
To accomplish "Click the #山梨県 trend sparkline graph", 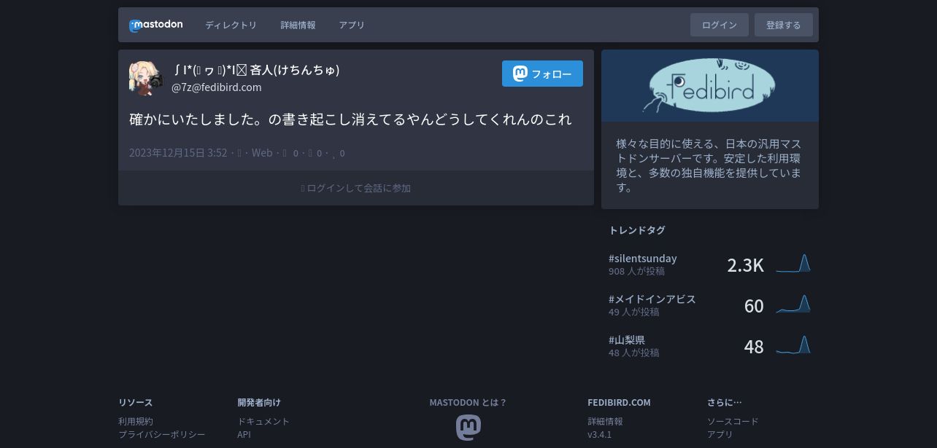I will (x=793, y=345).
